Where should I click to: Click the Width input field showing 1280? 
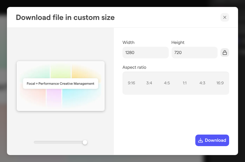pyautogui.click(x=146, y=53)
